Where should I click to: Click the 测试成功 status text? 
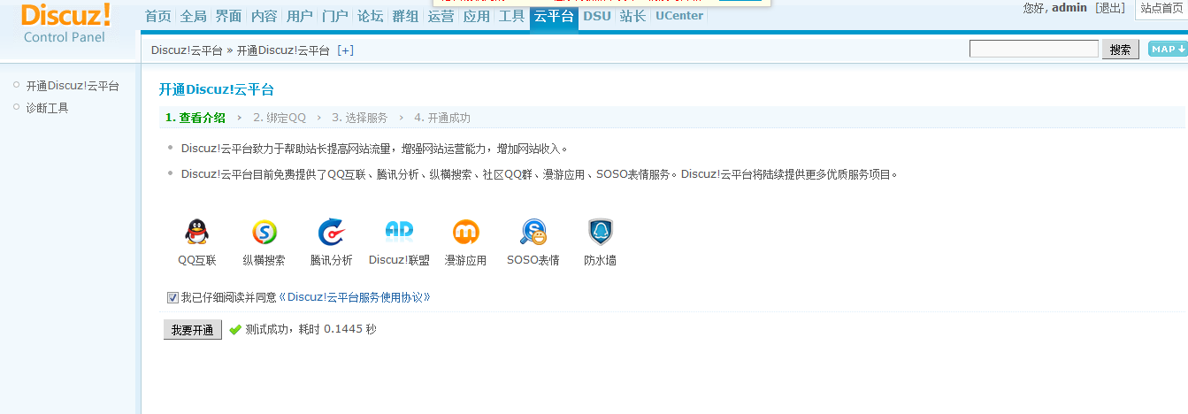(311, 330)
